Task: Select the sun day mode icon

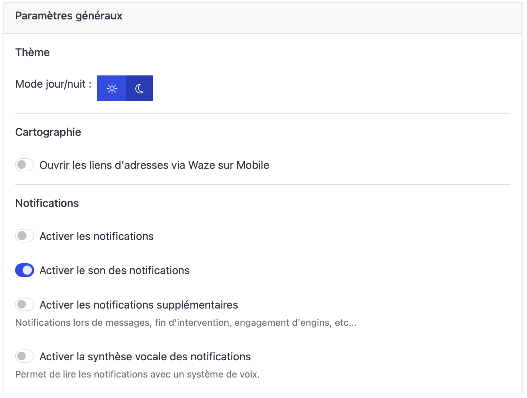Action: [112, 88]
